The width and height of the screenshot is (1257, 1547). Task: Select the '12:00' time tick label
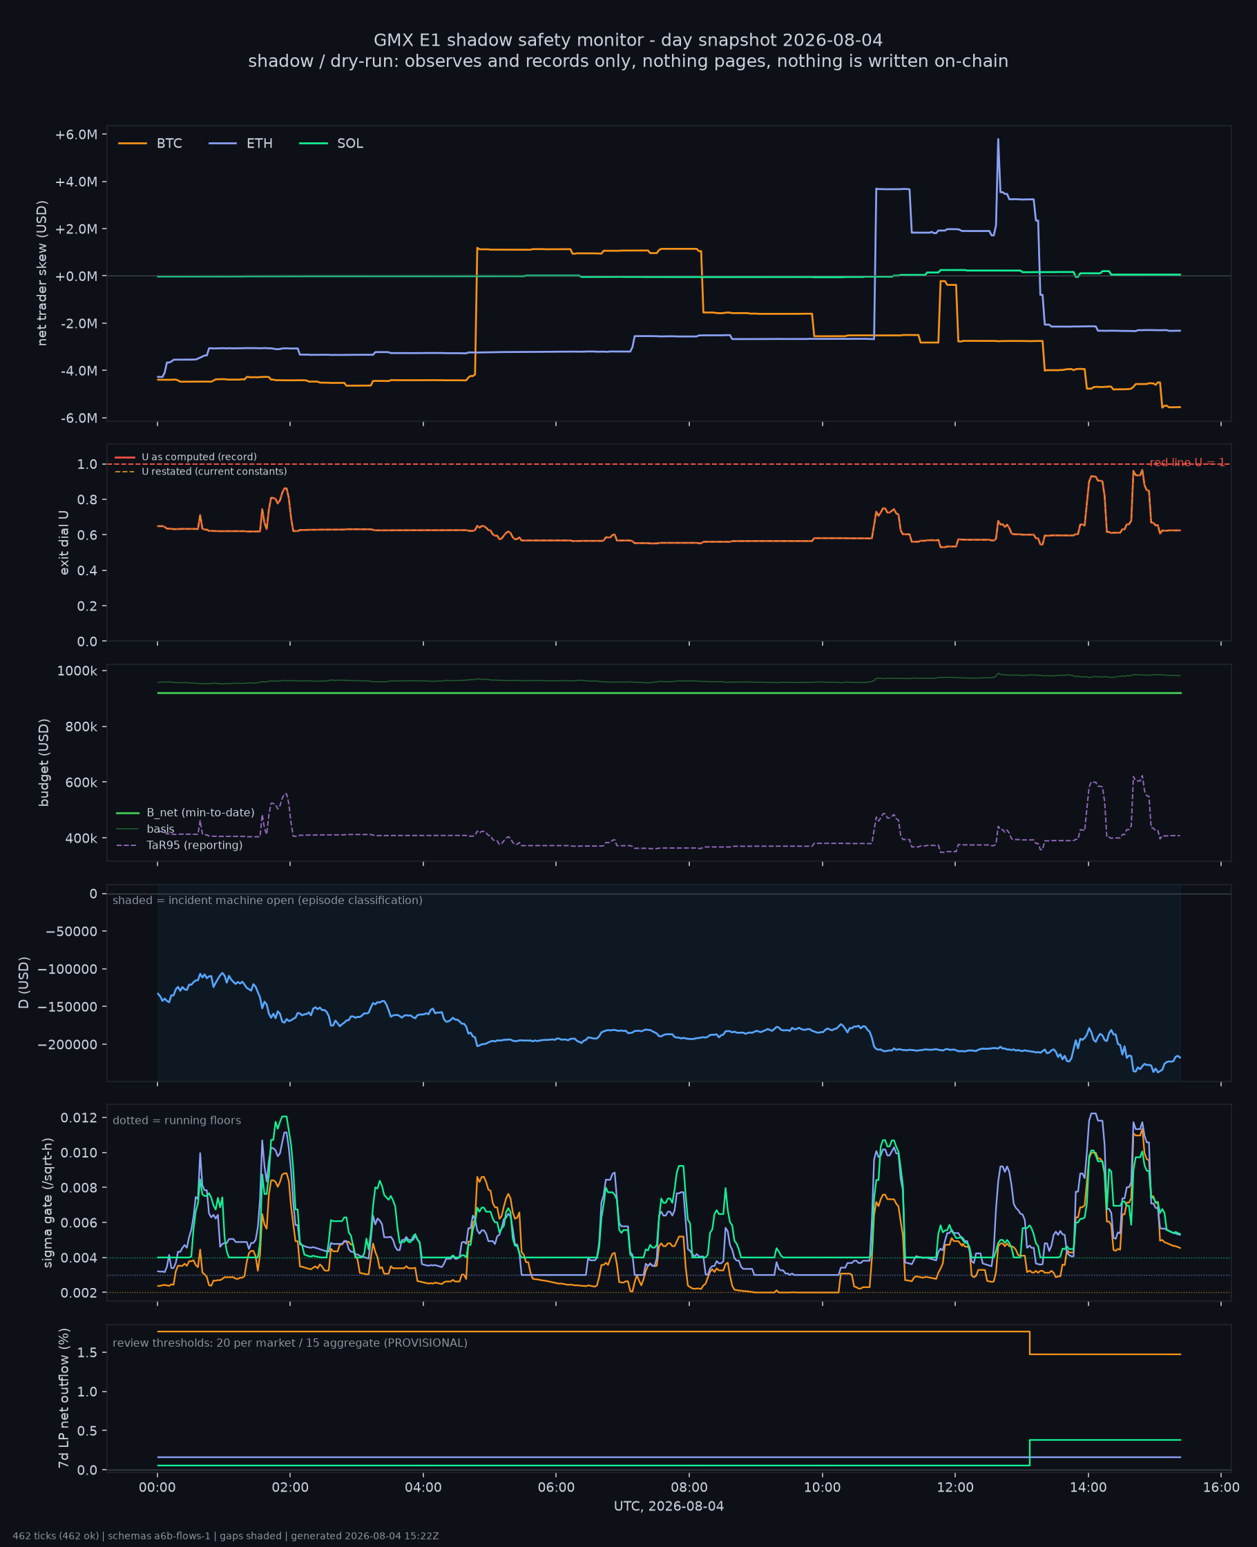[x=955, y=1487]
